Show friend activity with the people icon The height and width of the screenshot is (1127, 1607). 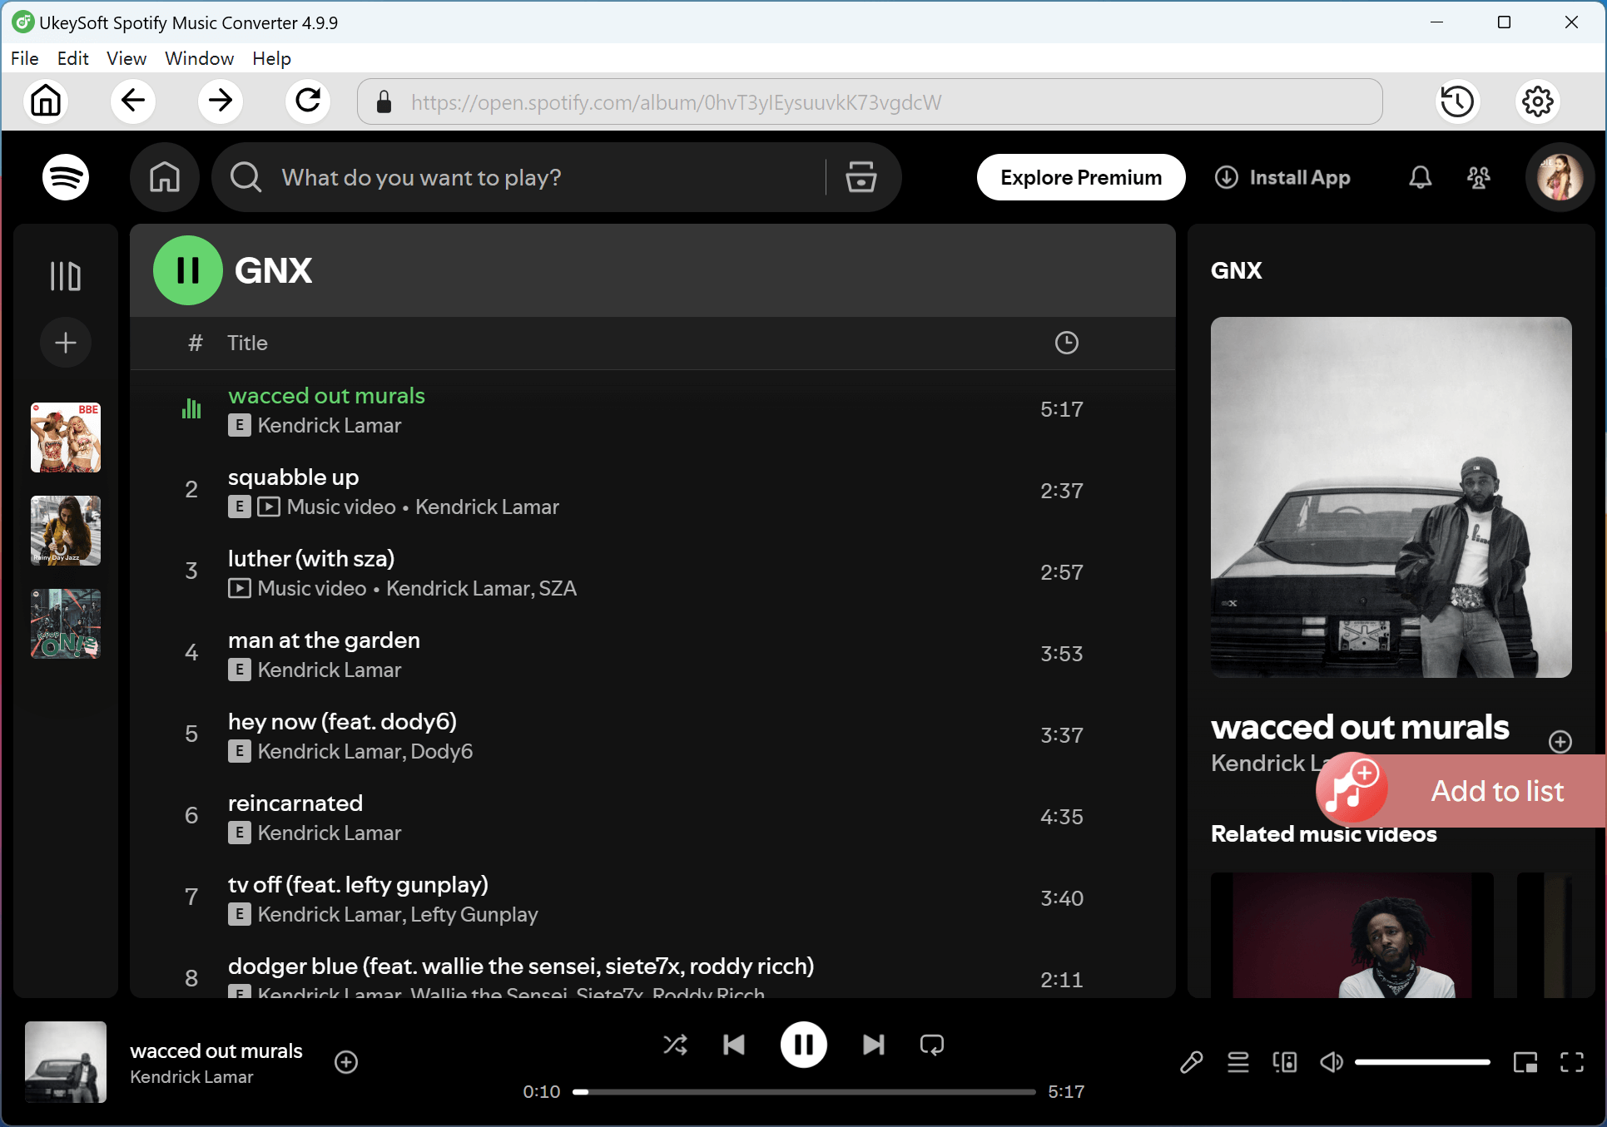(1478, 177)
